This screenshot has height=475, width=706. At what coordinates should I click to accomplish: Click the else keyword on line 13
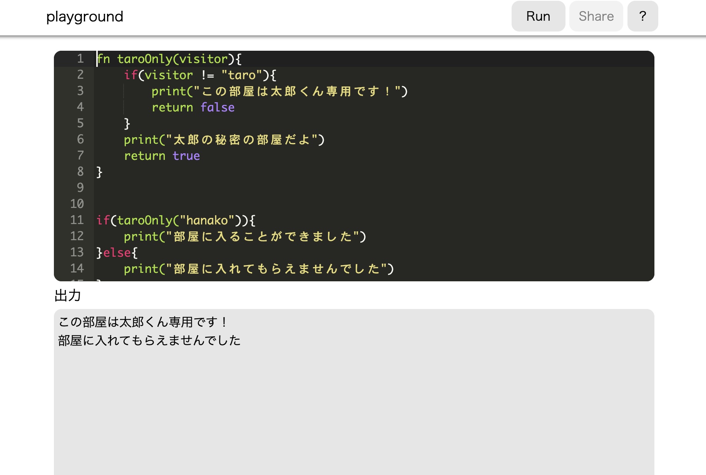click(117, 253)
